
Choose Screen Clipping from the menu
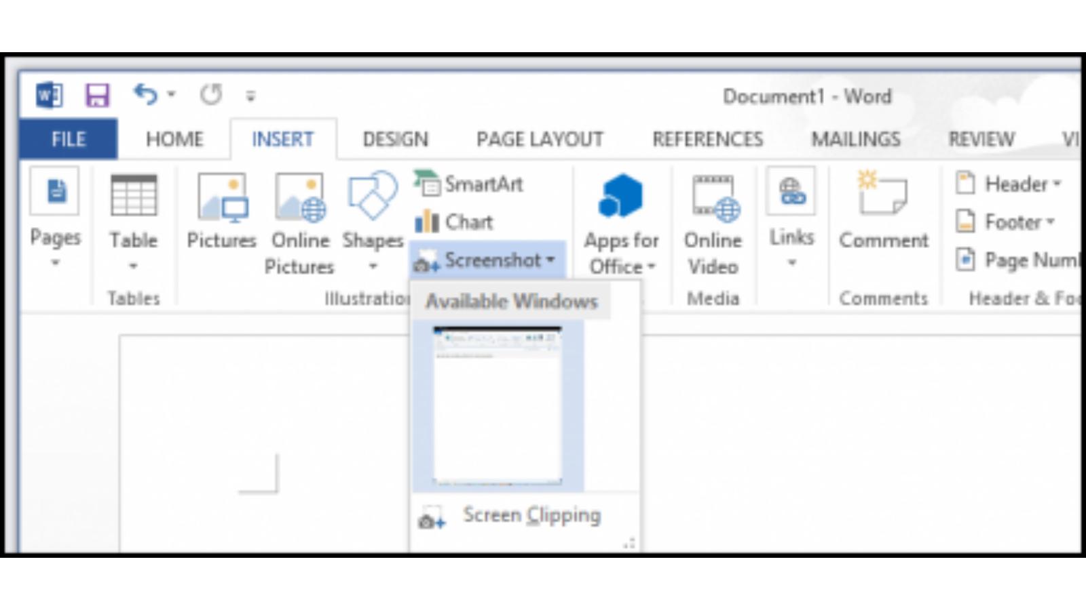[526, 516]
